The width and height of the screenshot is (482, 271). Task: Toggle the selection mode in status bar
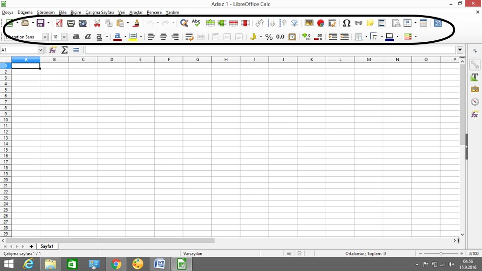pos(289,254)
